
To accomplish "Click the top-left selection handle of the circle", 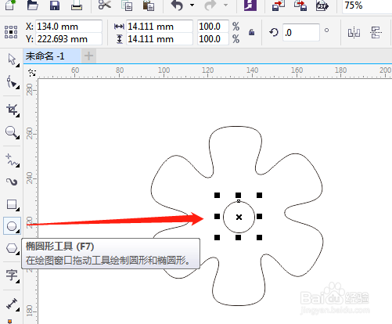I will tap(217, 195).
